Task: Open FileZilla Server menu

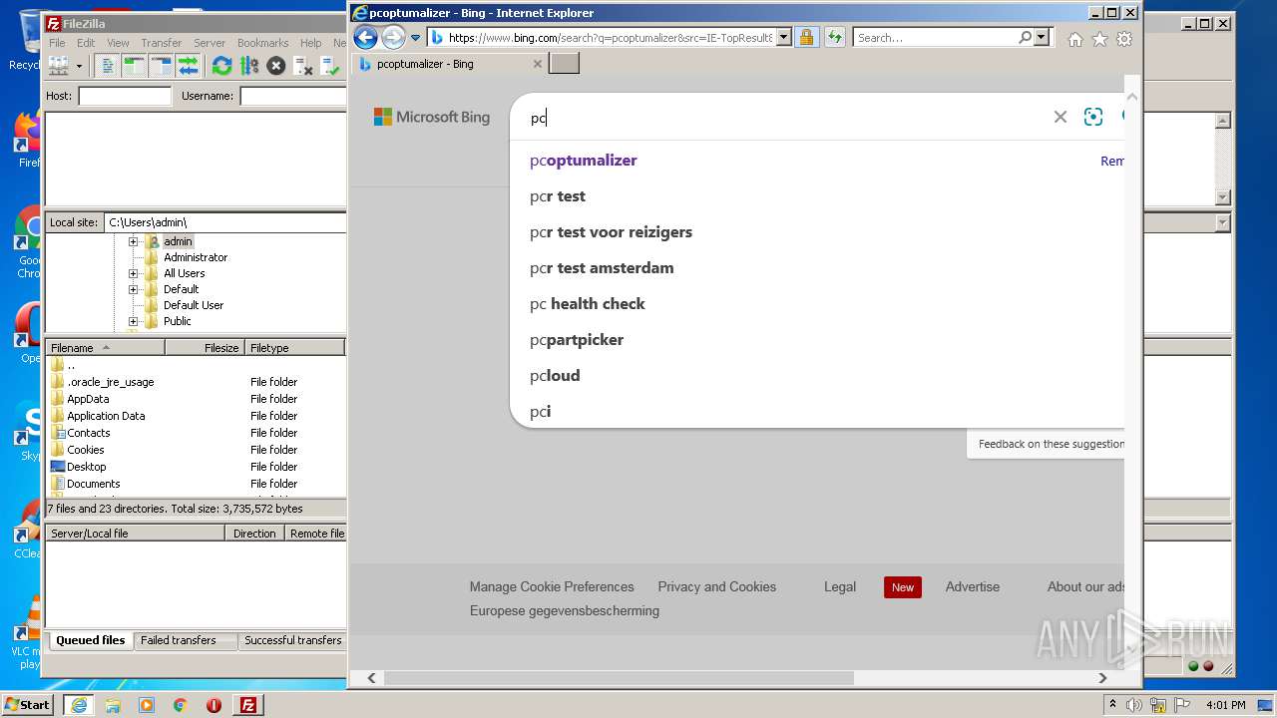Action: 209,43
